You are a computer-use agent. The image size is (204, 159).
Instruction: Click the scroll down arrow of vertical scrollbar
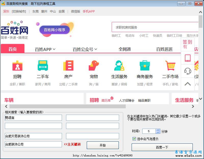(x=200, y=99)
